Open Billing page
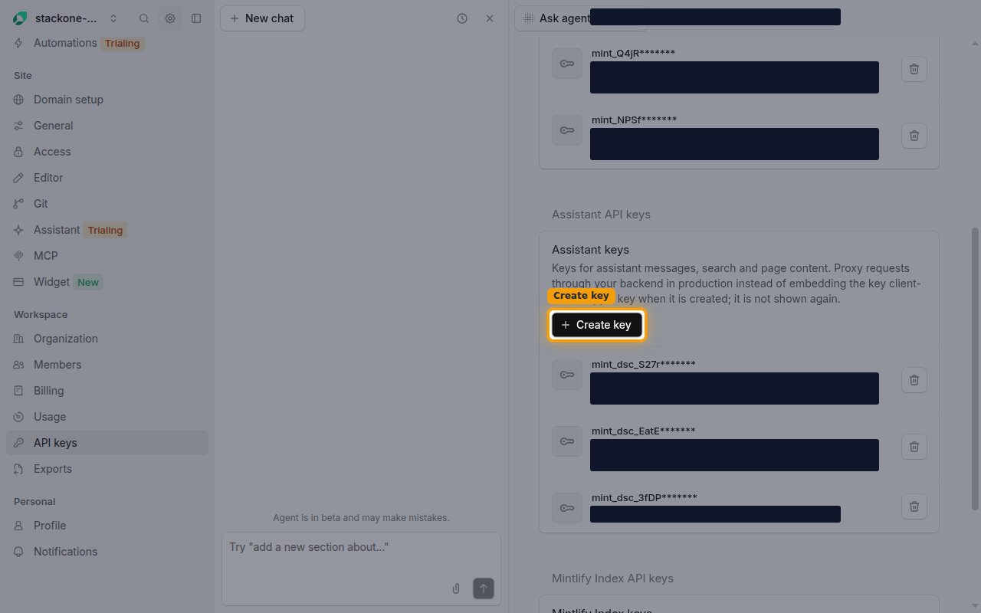 click(x=107, y=391)
